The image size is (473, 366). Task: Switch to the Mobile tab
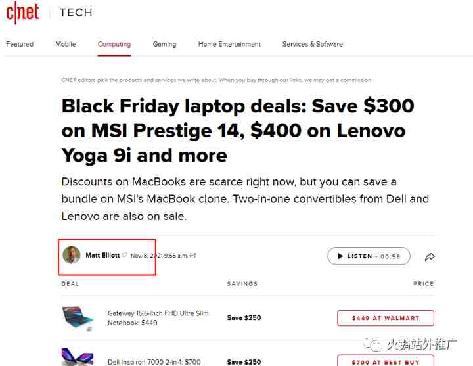tap(66, 44)
